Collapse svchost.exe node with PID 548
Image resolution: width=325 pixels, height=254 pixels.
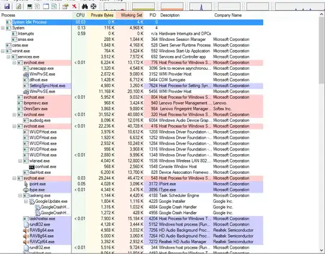point(14,178)
